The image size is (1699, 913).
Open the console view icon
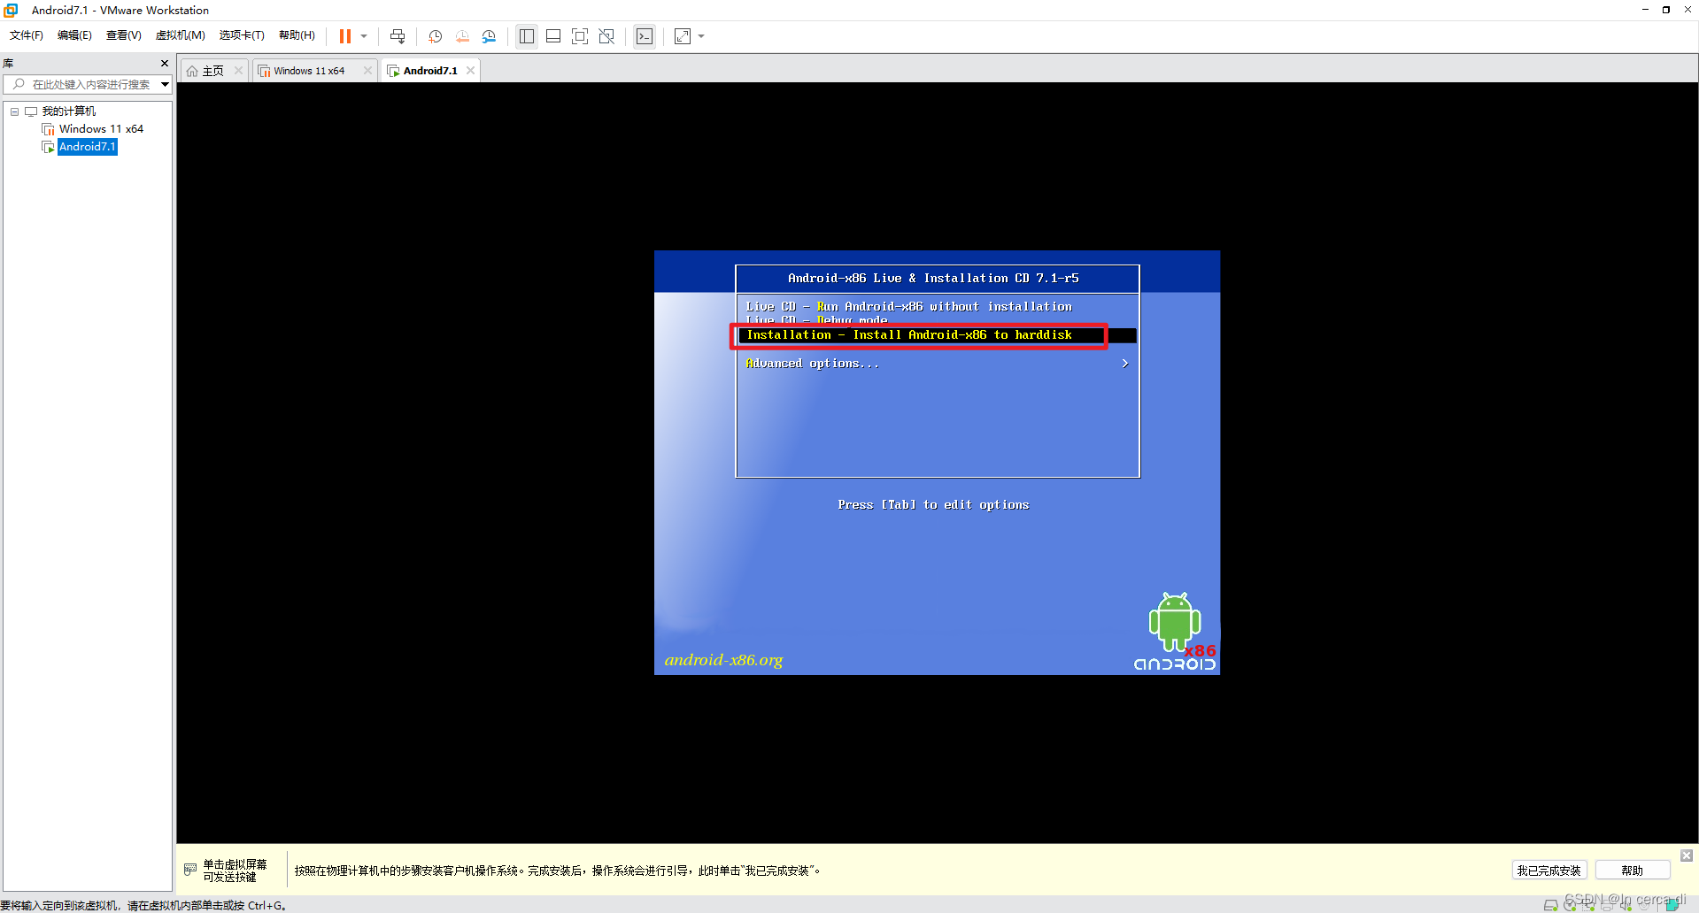tap(645, 36)
